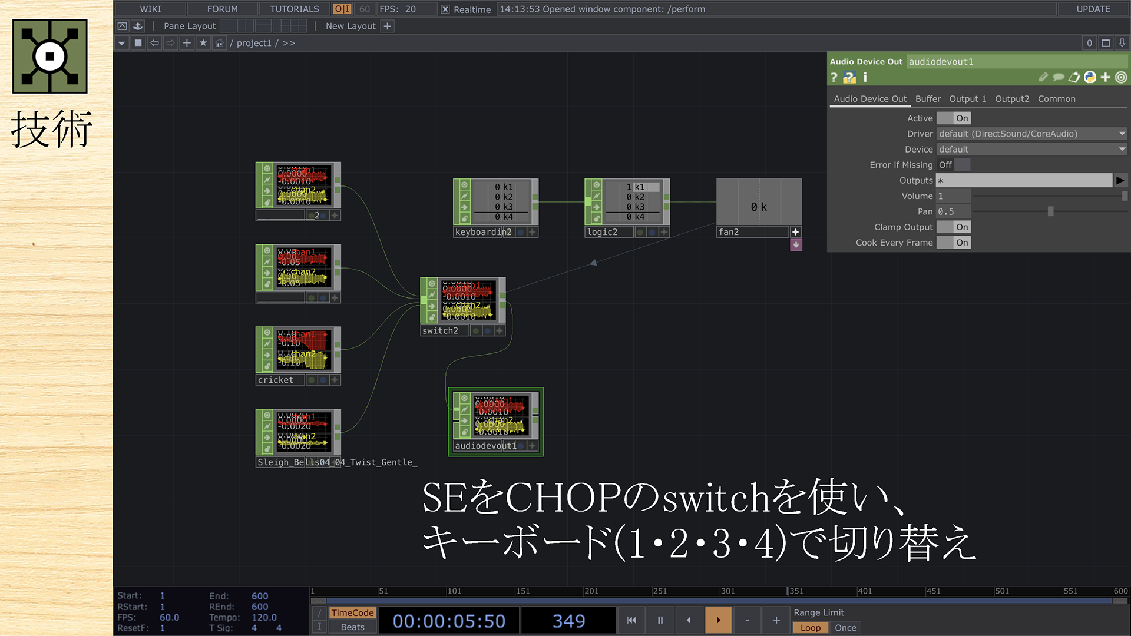Open the Outputs arrow menu
The image size is (1131, 636).
pos(1120,180)
